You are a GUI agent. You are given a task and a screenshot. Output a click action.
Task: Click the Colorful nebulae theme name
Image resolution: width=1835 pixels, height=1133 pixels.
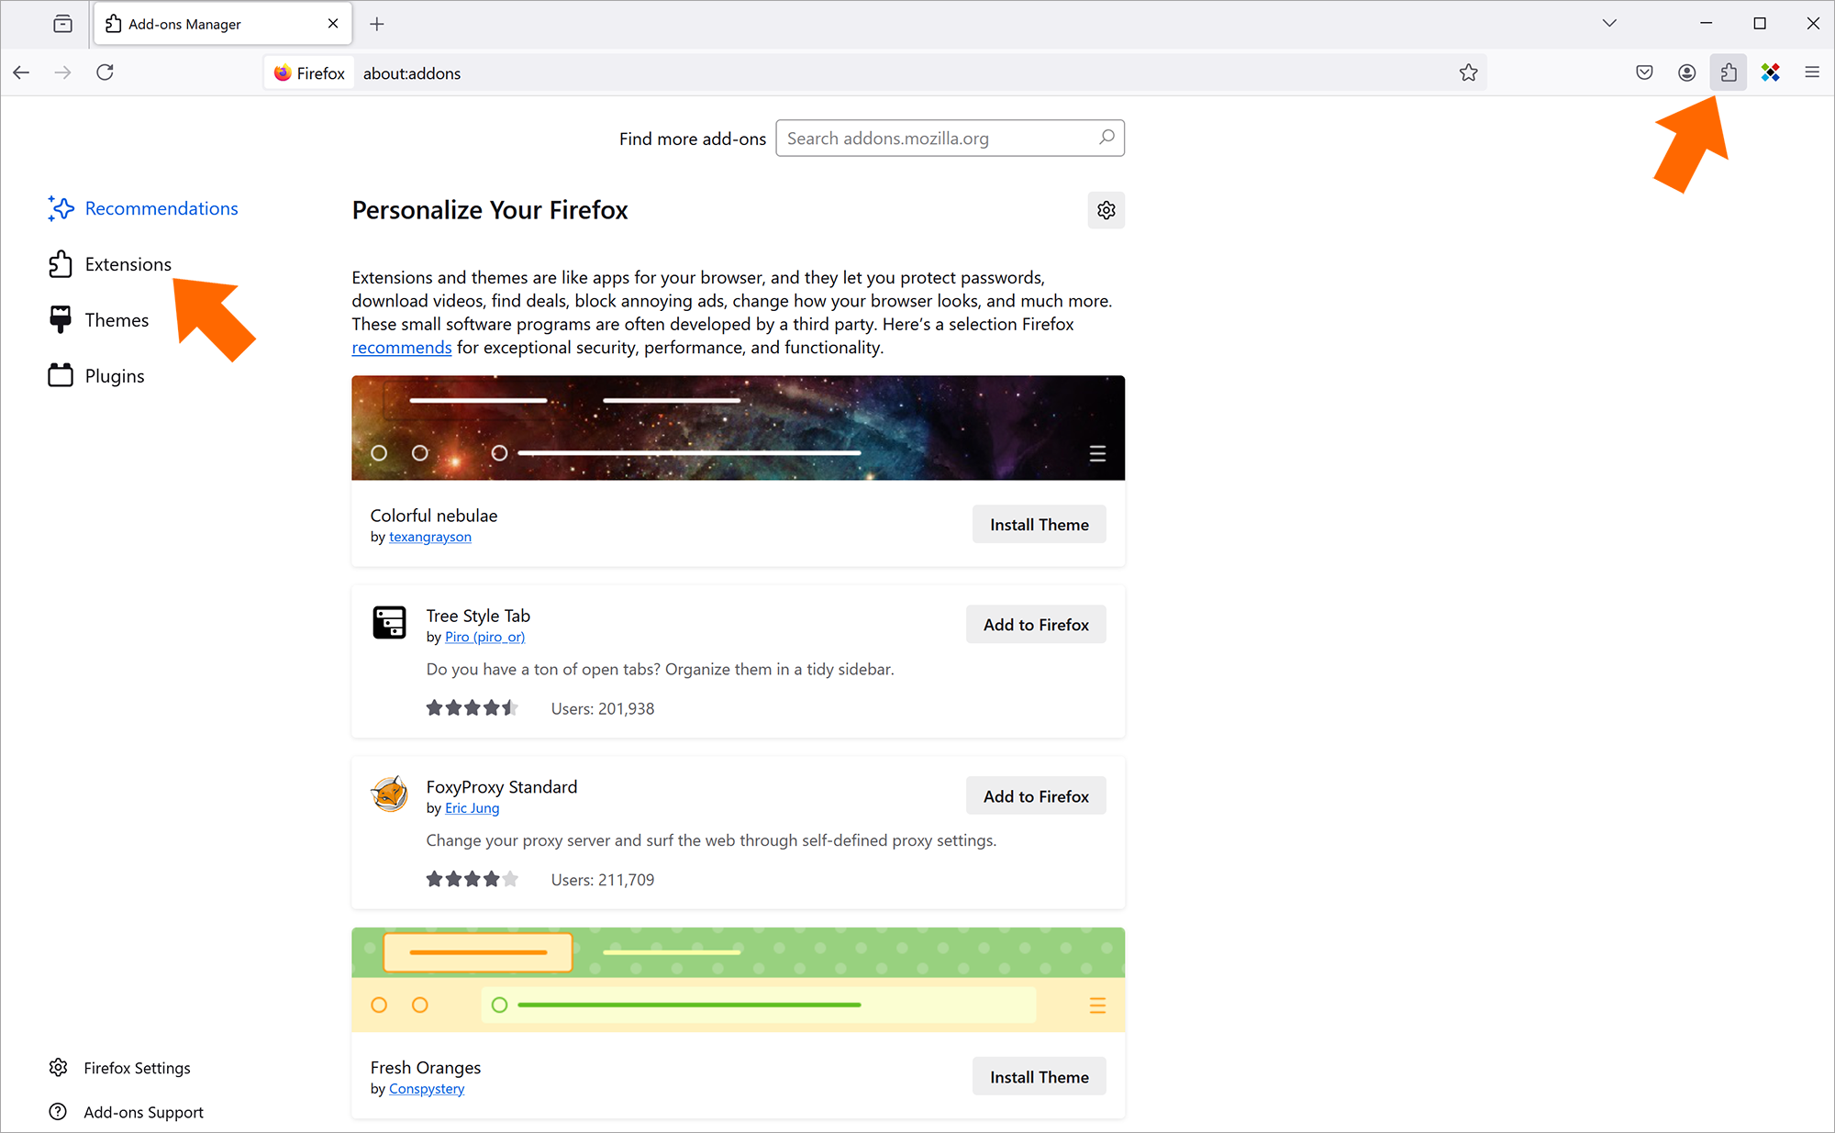pyautogui.click(x=434, y=516)
